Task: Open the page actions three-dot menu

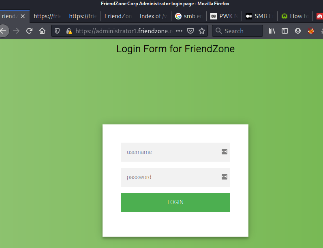Action: pos(179,31)
